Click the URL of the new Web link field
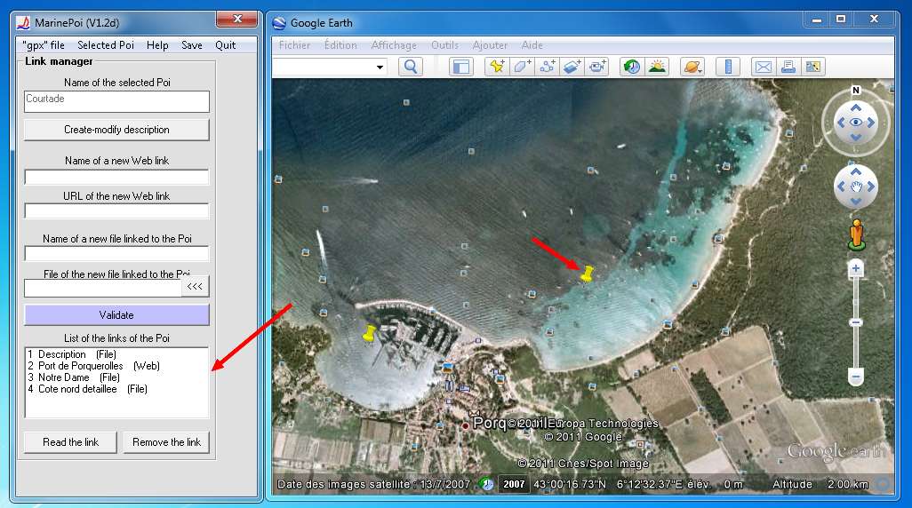Image resolution: width=912 pixels, height=508 pixels. [x=116, y=210]
